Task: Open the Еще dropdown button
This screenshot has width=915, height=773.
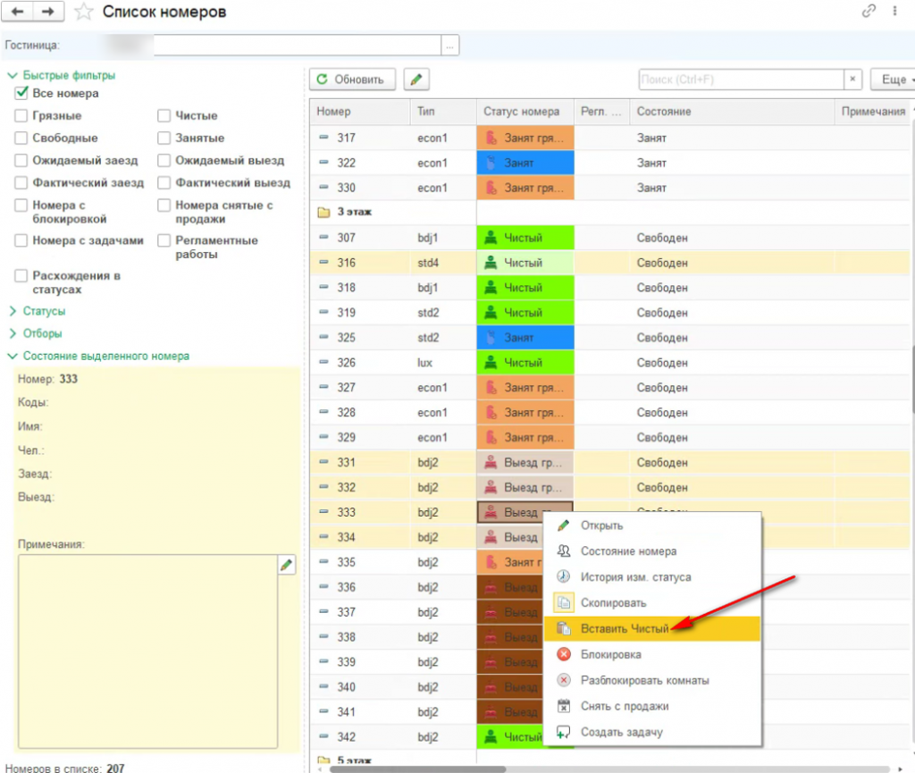Action: click(x=894, y=80)
